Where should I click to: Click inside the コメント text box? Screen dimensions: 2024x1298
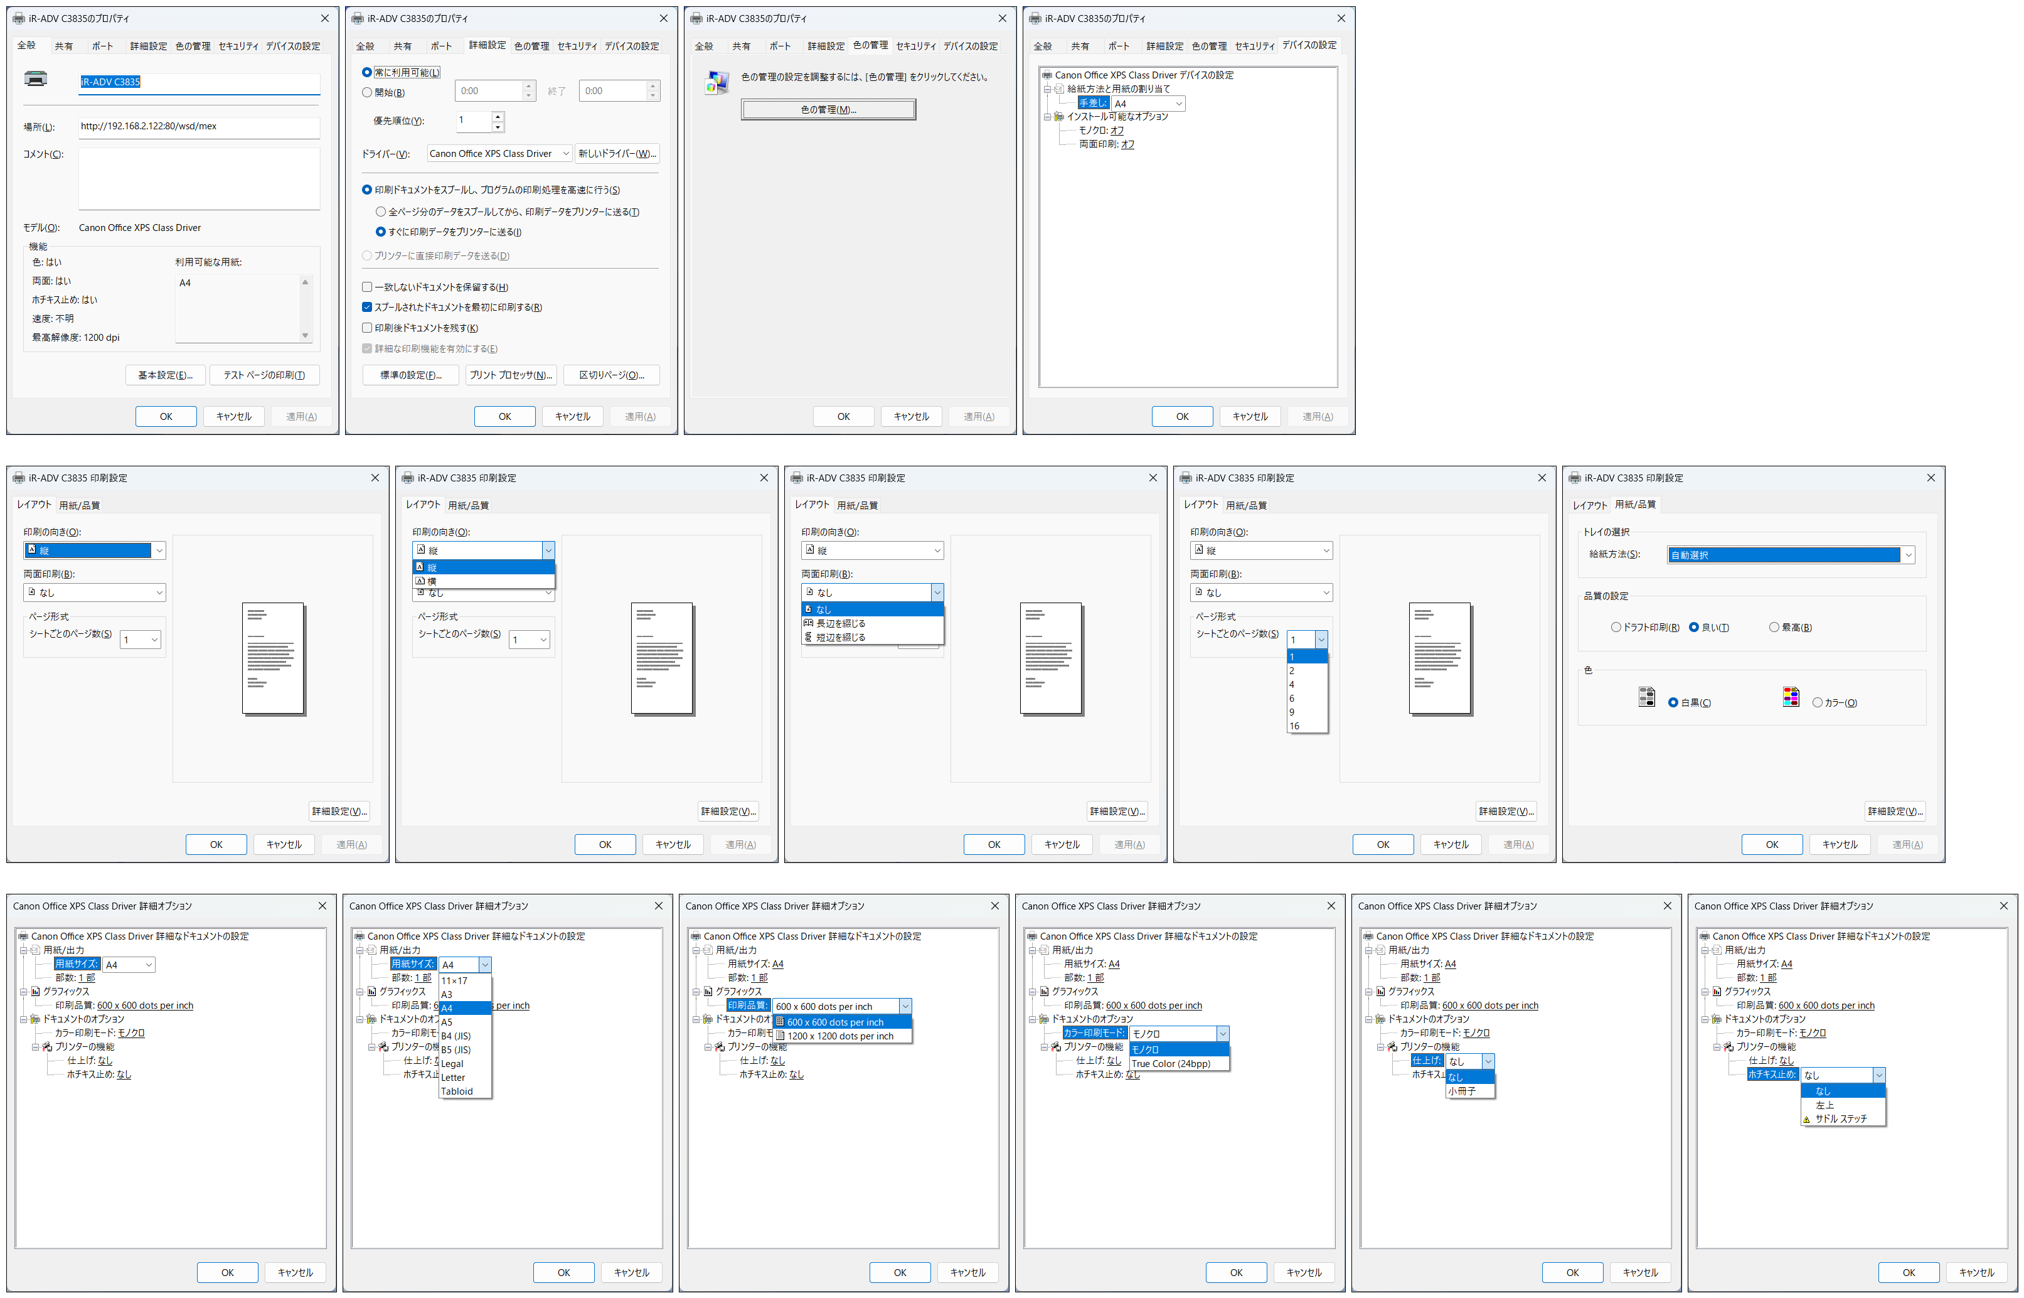(x=199, y=179)
